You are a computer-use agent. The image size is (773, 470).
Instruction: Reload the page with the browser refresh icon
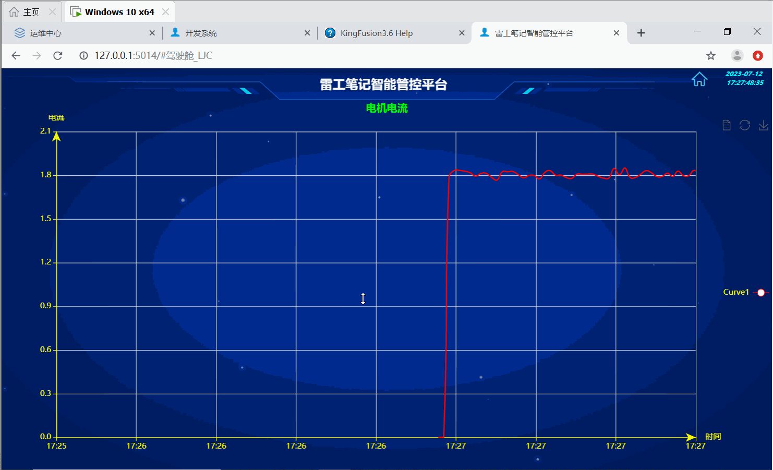click(58, 55)
